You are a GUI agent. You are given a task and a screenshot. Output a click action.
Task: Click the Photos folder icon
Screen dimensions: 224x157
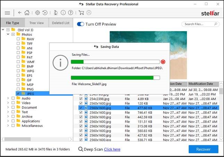click(x=18, y=34)
